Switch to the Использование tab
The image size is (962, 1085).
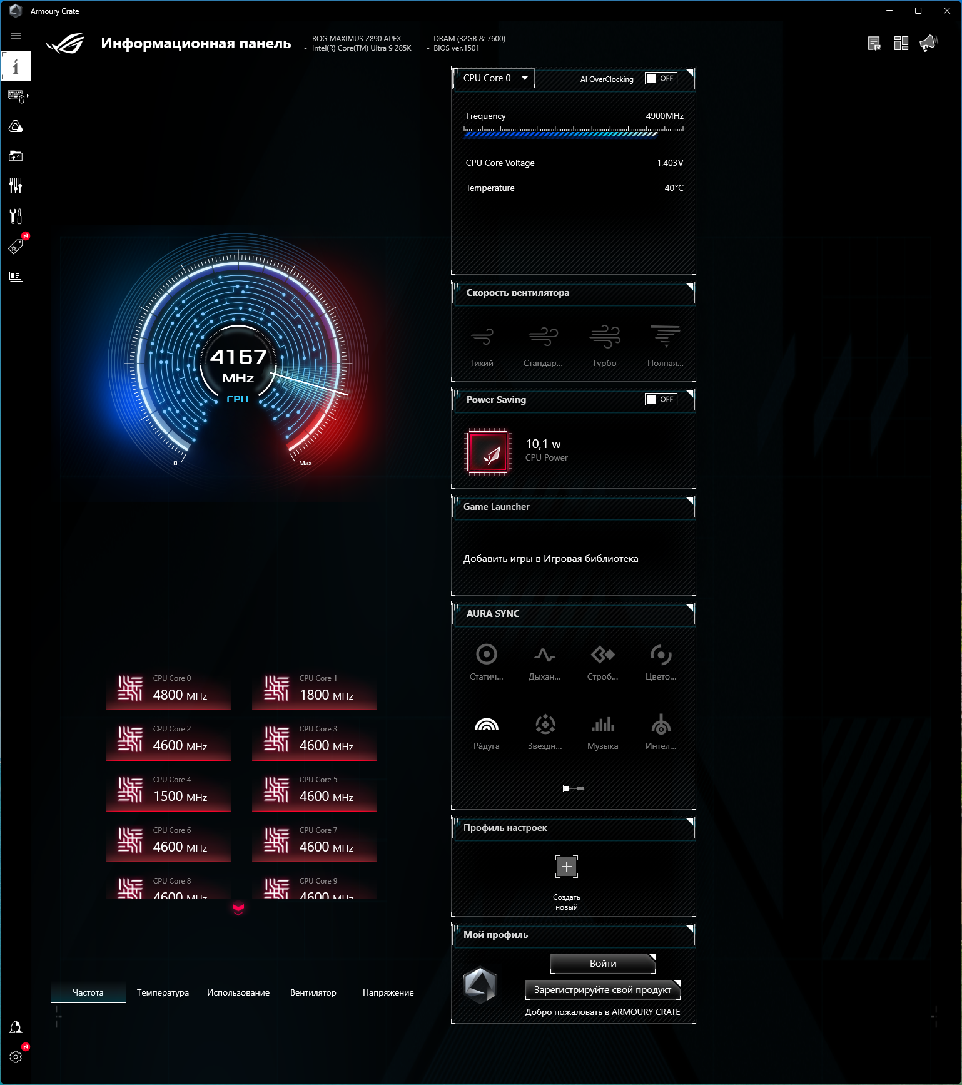click(238, 992)
